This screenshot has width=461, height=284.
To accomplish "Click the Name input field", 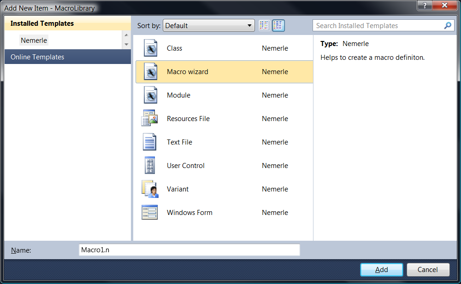I will 189,250.
